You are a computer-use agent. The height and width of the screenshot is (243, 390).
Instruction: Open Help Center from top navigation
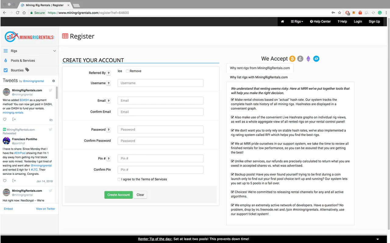[320, 22]
